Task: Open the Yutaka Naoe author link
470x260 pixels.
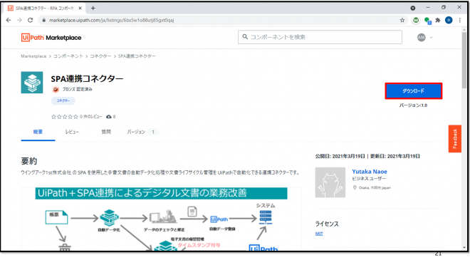Action: pos(370,172)
